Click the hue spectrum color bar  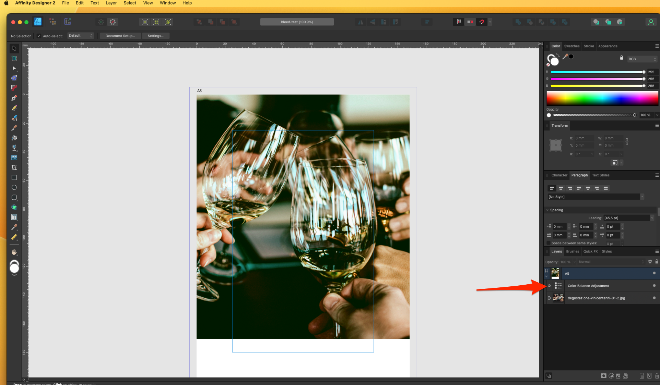pos(602,98)
